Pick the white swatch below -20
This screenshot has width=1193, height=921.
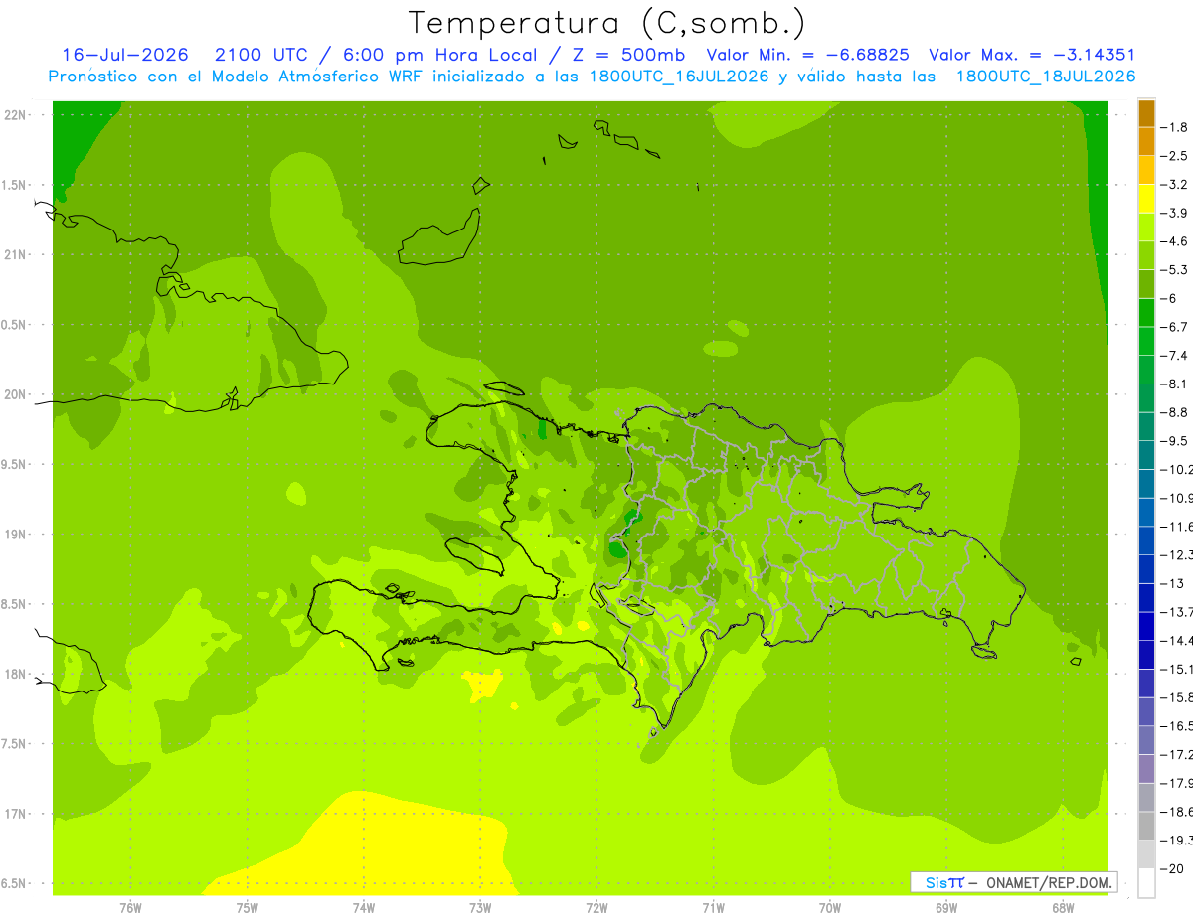pyautogui.click(x=1146, y=883)
